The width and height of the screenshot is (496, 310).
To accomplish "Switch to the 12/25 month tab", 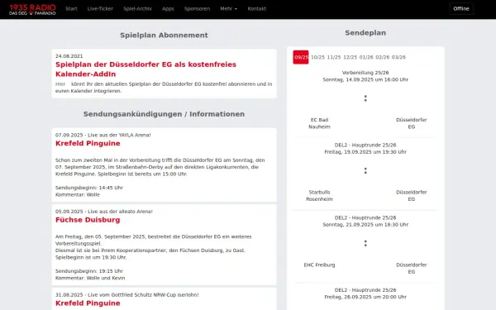I will coord(350,57).
